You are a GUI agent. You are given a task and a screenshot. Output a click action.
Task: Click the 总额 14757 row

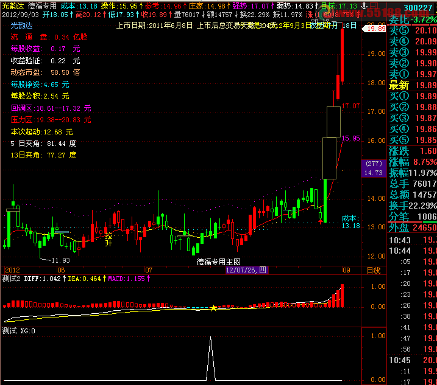413,195
